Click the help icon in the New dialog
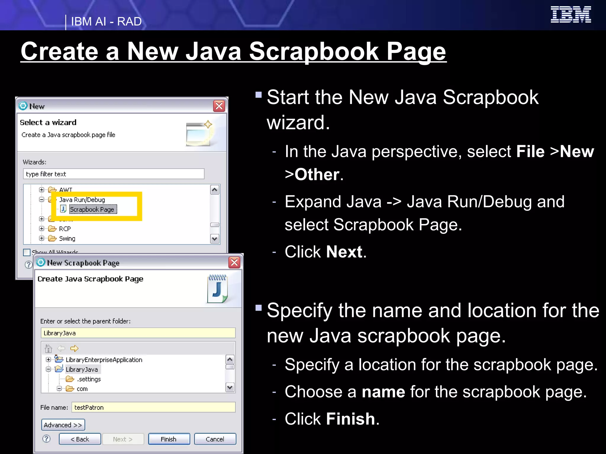Image resolution: width=606 pixels, height=454 pixels. 28,265
